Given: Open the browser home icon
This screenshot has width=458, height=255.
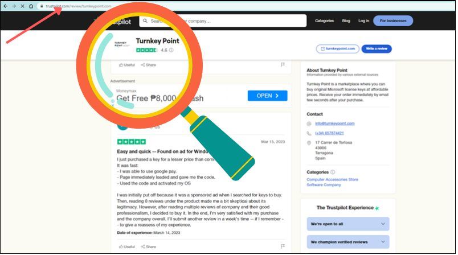Looking at the screenshot, I should click(x=31, y=6).
